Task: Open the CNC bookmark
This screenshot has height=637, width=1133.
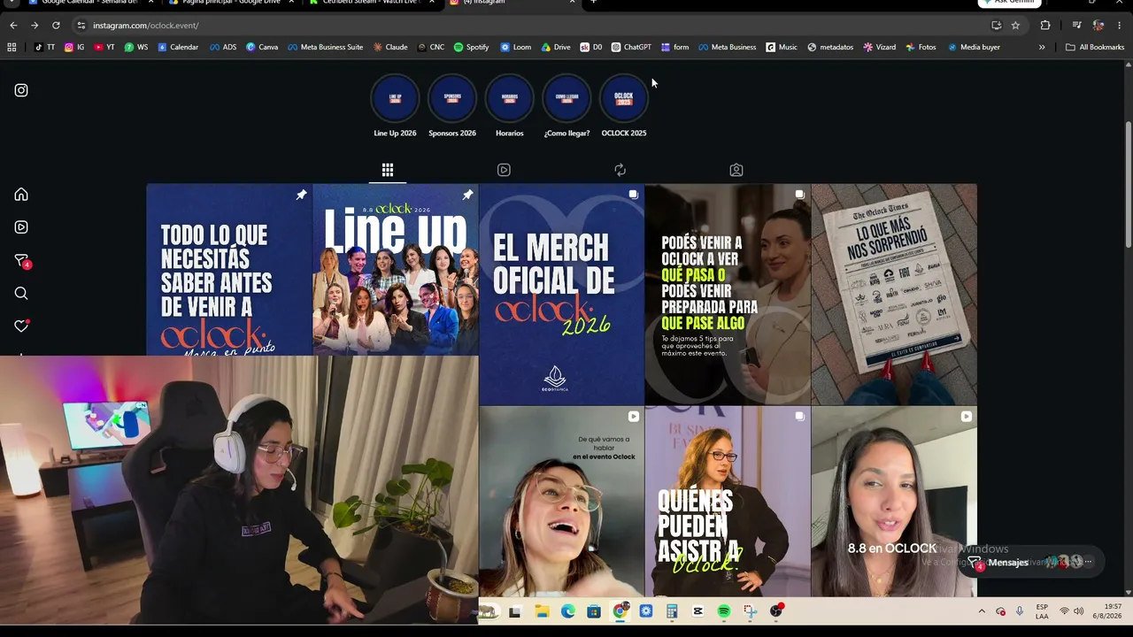Action: pos(431,47)
